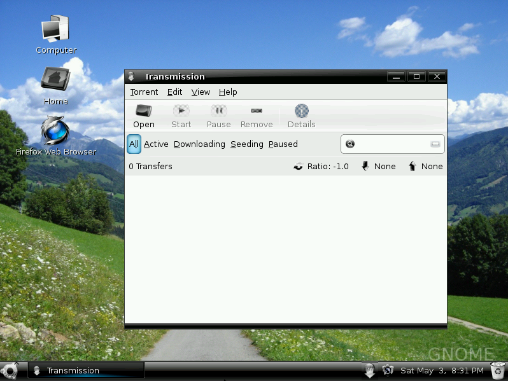The height and width of the screenshot is (381, 508).
Task: Click the Remove toolbar button
Action: coord(257,116)
